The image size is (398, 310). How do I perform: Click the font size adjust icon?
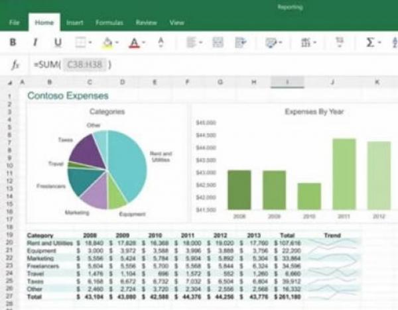pyautogui.click(x=161, y=42)
